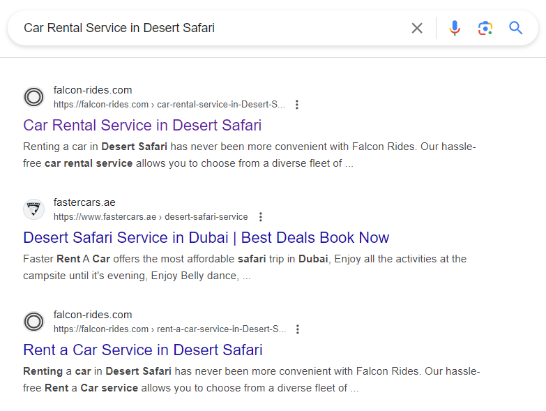Open 'Desert Safari Service in Dubai' link

(x=206, y=238)
